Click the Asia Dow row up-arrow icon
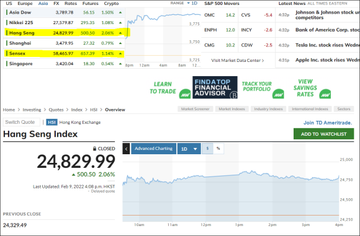 (120, 12)
